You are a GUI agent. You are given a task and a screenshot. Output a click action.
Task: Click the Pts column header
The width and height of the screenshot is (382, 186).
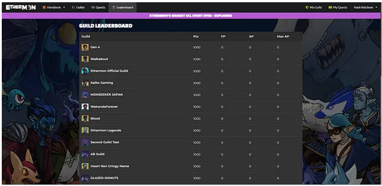(x=196, y=37)
